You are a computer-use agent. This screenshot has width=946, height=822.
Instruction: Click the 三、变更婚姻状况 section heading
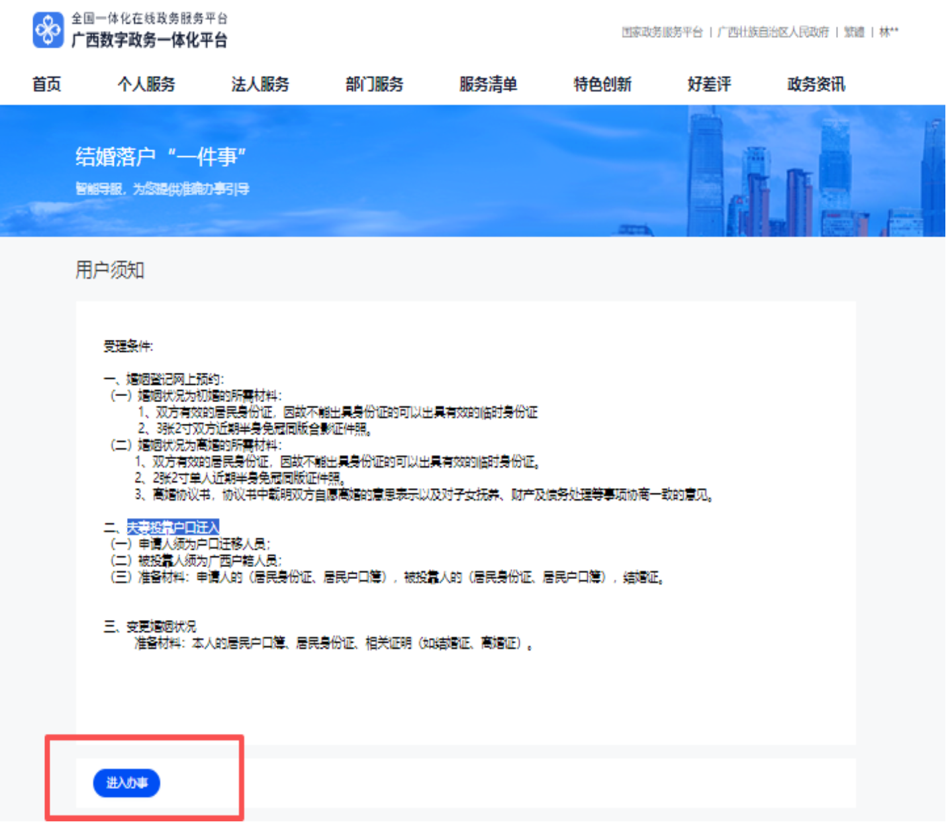pos(150,627)
